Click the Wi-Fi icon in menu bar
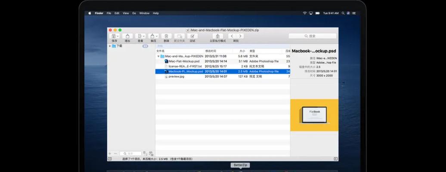The width and height of the screenshot is (446, 172). pos(305,13)
